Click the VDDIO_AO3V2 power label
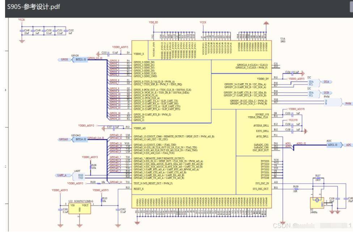This screenshot has width=353, height=233. click(x=86, y=126)
